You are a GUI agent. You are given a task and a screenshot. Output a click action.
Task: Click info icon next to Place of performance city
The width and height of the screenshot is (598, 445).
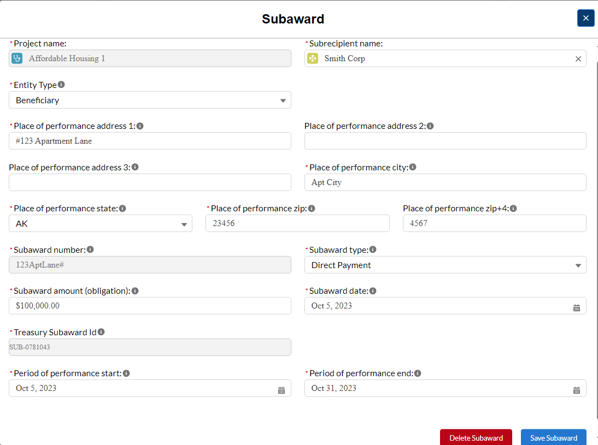click(x=413, y=167)
